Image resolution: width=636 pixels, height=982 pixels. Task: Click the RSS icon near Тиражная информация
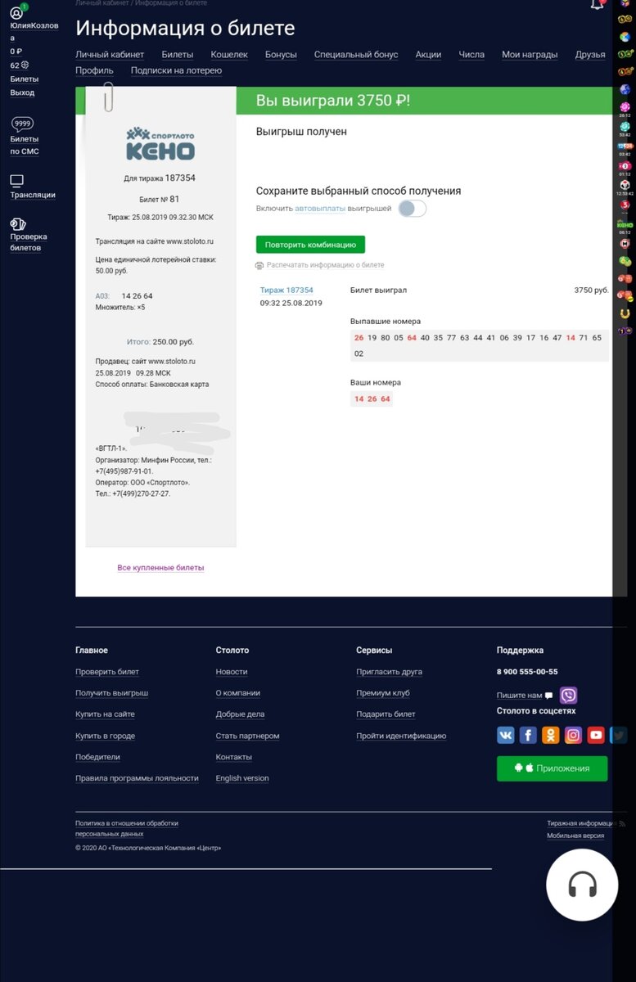pyautogui.click(x=622, y=824)
